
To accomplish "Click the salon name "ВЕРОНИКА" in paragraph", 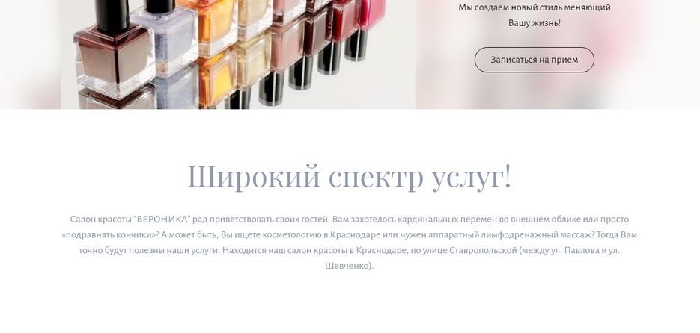I will 162,219.
